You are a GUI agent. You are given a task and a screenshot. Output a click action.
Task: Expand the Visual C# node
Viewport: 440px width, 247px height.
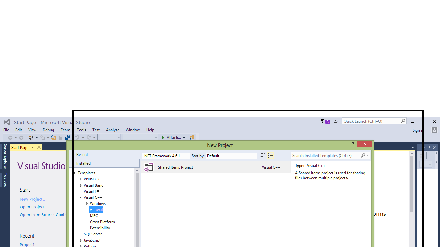81,179
